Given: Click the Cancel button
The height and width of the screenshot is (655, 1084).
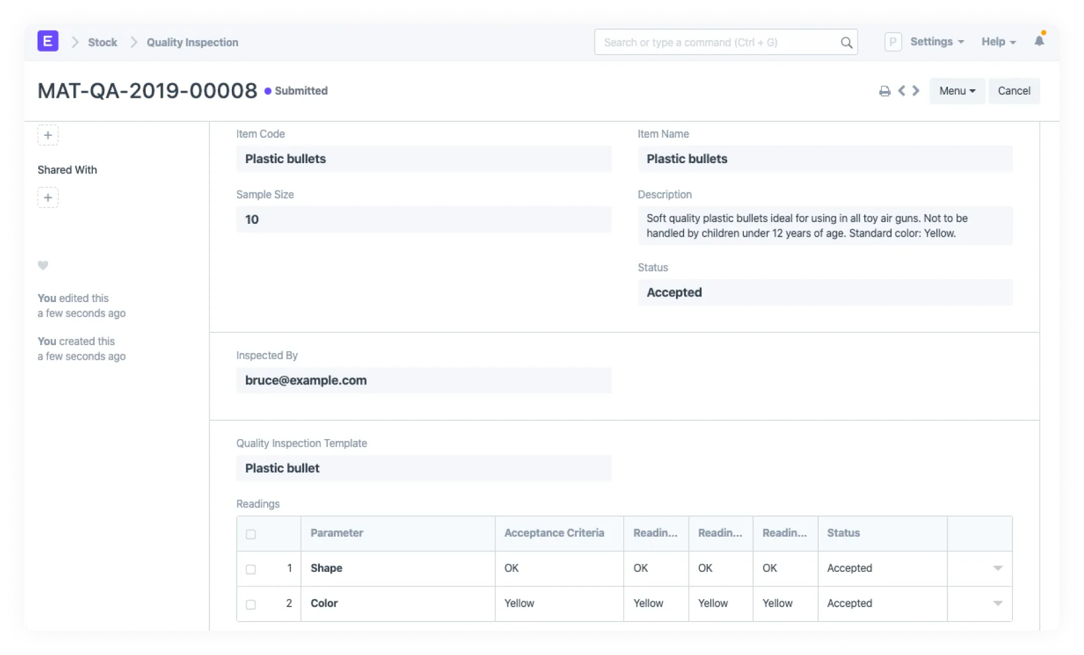Looking at the screenshot, I should tap(1014, 91).
